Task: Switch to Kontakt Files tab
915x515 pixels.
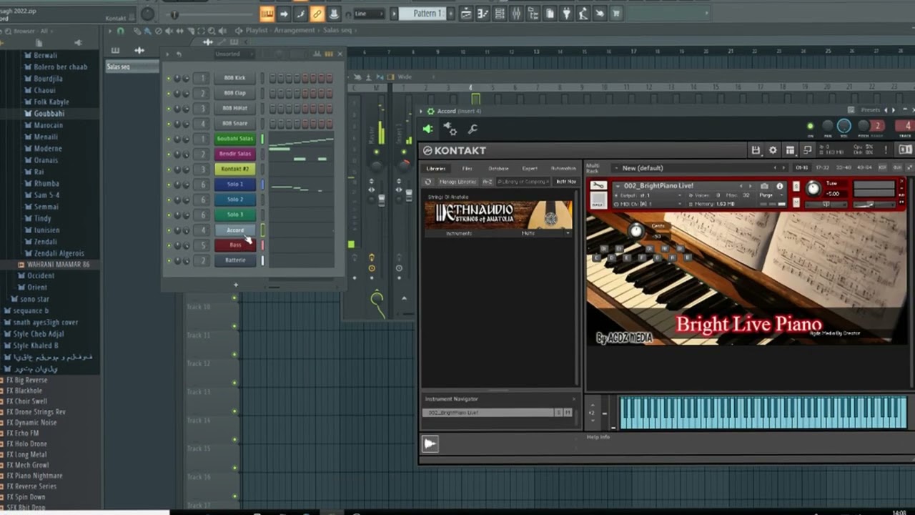Action: point(467,169)
